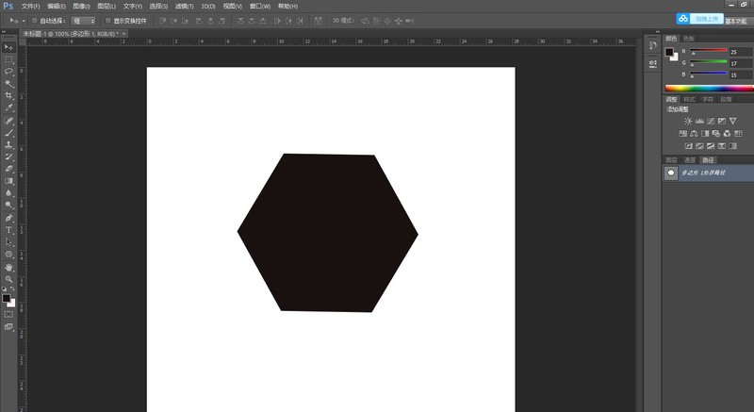
Task: Toggle the 显示变换控件 checkbox
Action: tap(107, 19)
